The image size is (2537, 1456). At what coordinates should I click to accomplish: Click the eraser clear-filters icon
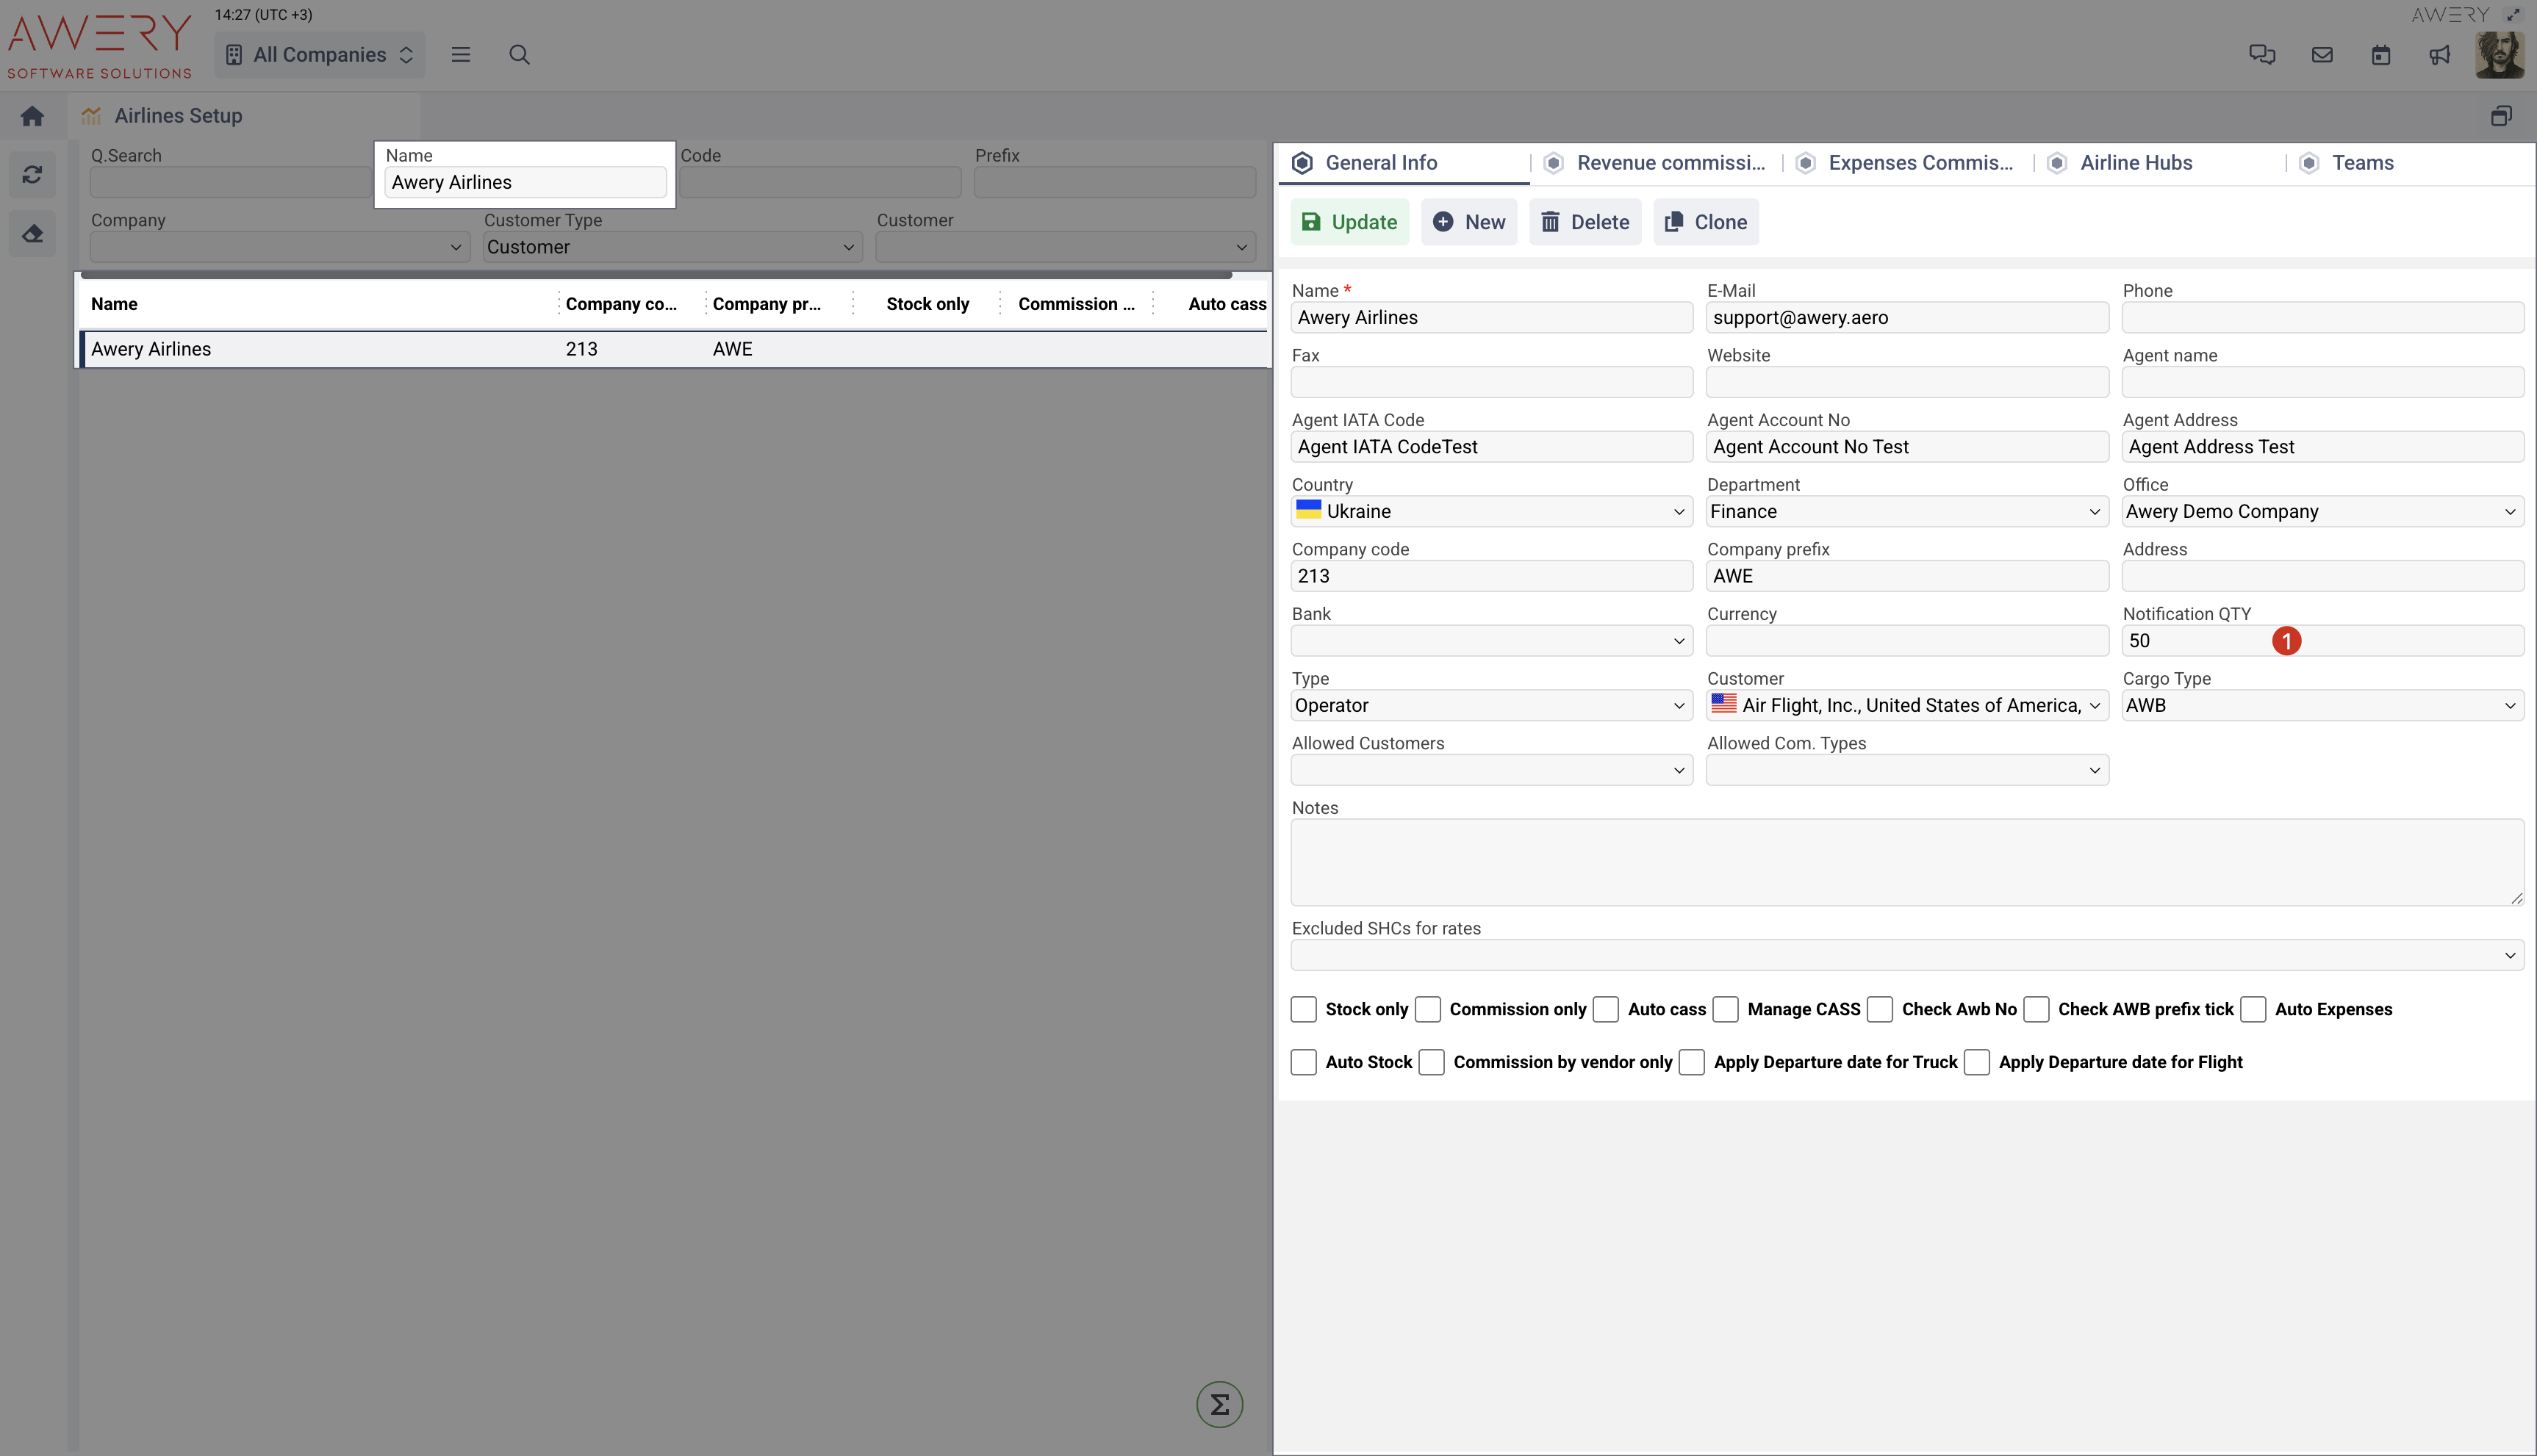click(32, 234)
